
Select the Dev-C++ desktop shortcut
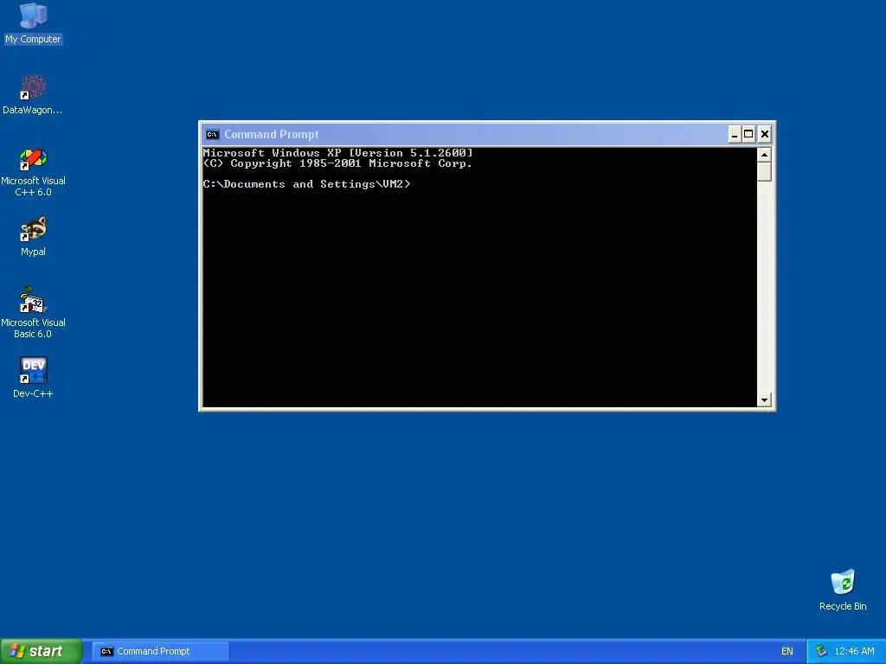(x=33, y=378)
